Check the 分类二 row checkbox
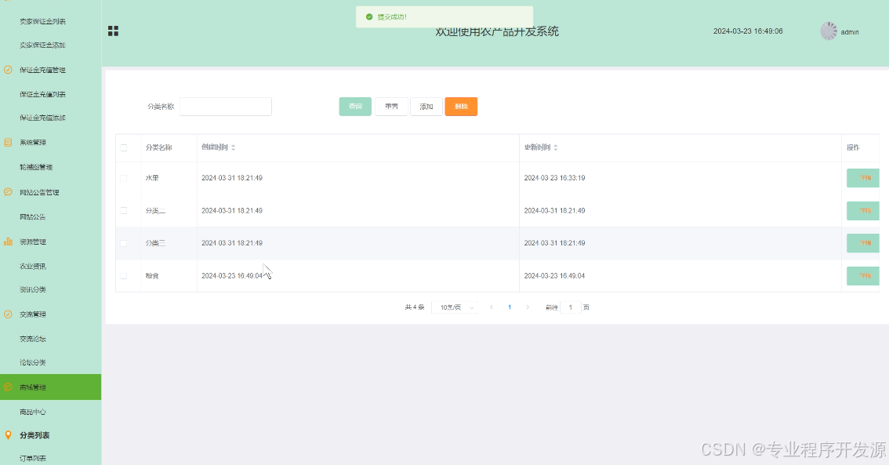The image size is (889, 465). pos(124,210)
